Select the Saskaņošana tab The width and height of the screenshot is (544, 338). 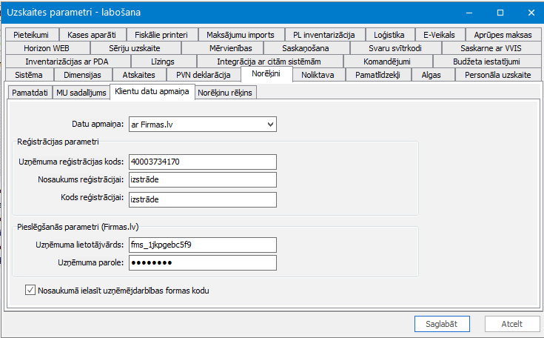tap(306, 48)
